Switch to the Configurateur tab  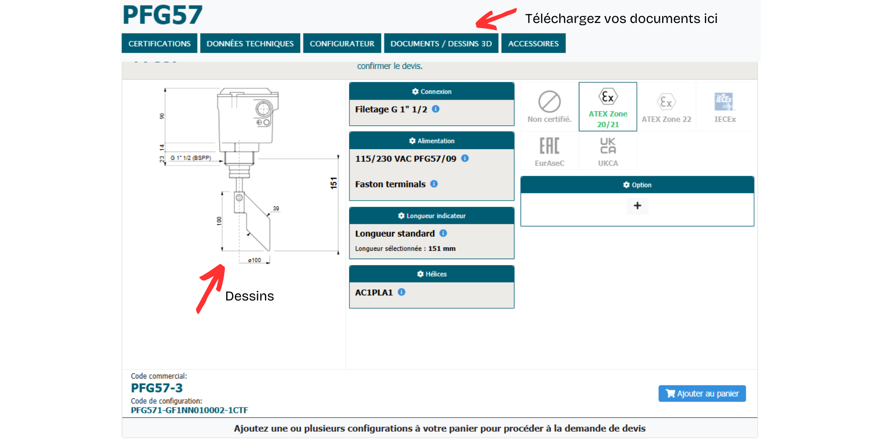[342, 44]
